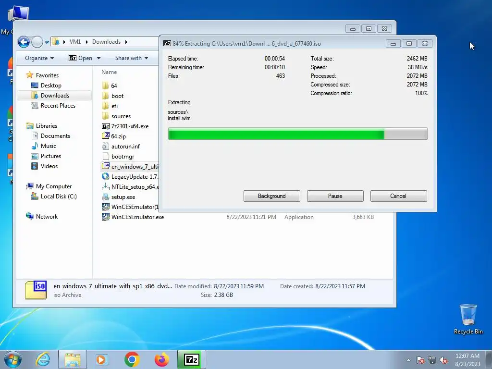Open Documents library

[x=55, y=136]
